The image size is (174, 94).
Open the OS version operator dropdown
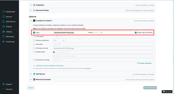pyautogui.click(x=56, y=37)
